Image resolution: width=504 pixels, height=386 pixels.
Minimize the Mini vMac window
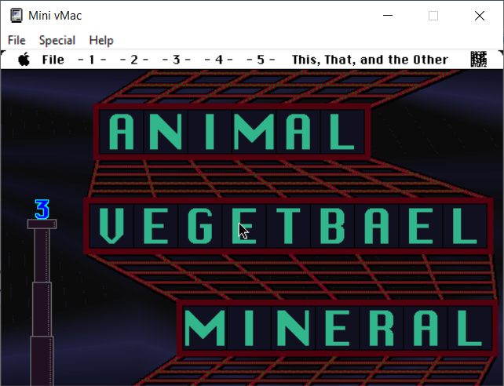pos(388,16)
